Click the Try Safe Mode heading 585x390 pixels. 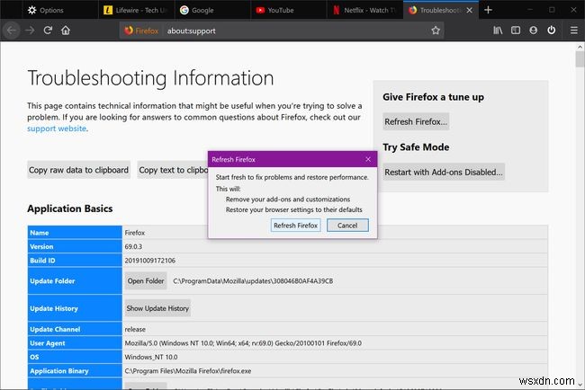pyautogui.click(x=416, y=147)
